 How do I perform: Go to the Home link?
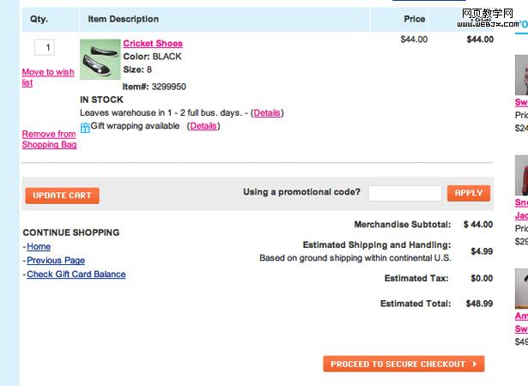point(39,247)
